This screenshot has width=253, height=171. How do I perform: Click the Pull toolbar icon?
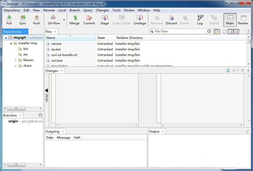point(9,19)
